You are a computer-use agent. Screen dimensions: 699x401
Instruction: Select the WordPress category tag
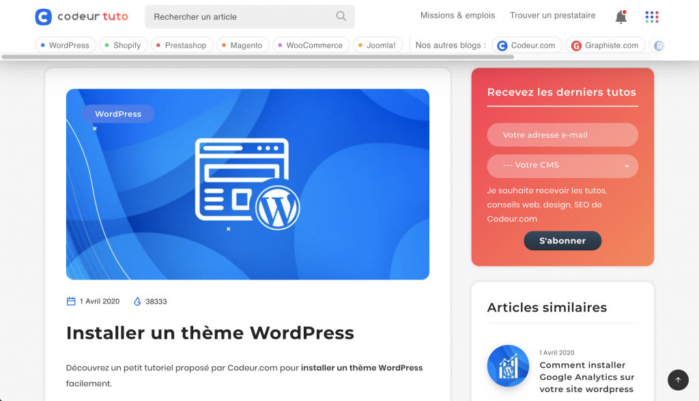[x=66, y=45]
